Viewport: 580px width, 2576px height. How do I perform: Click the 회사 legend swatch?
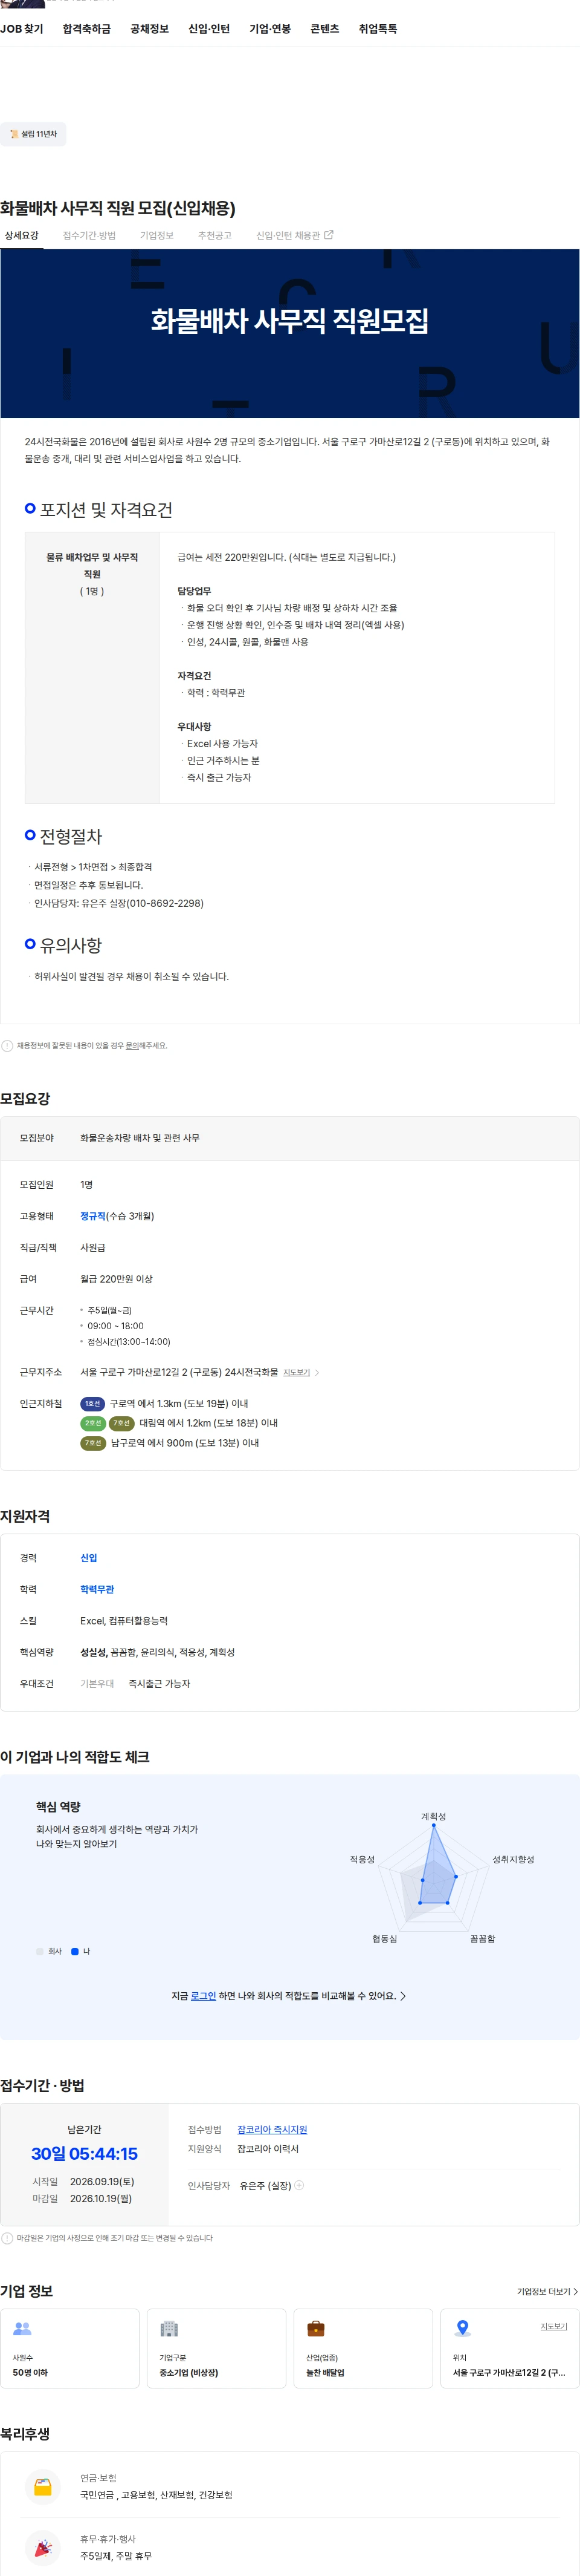[x=40, y=1951]
